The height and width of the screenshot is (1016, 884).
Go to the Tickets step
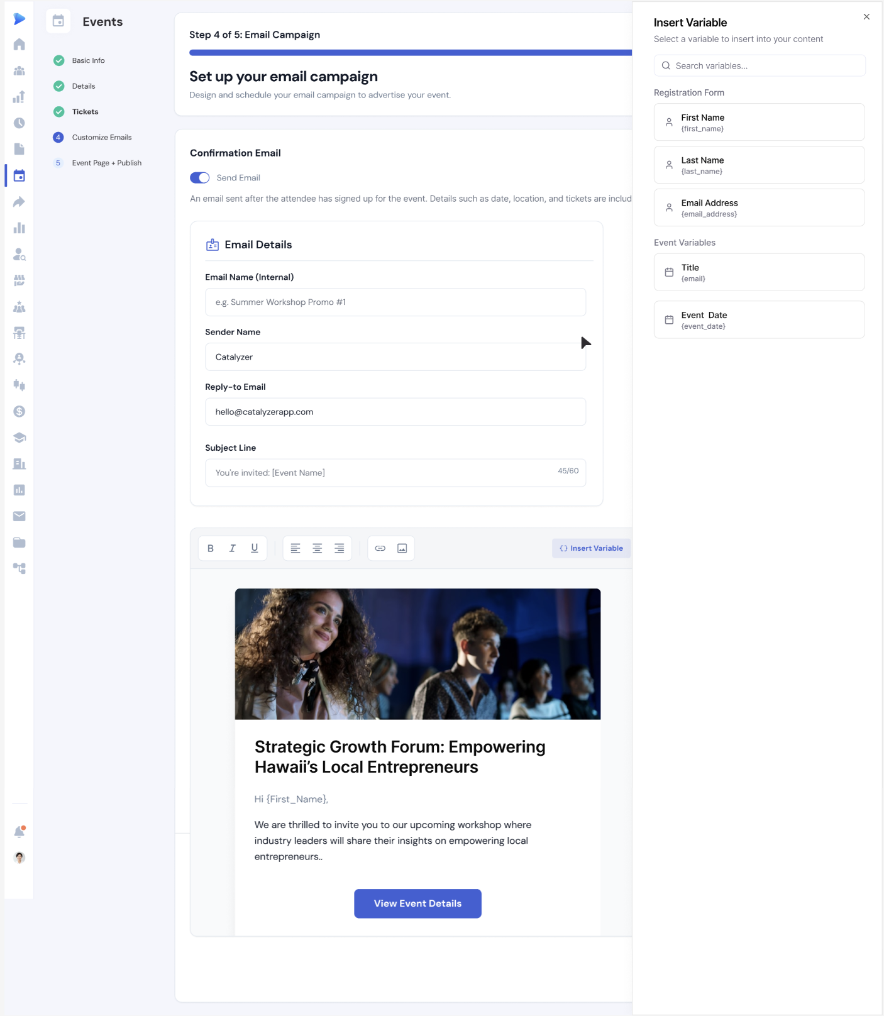click(76, 112)
